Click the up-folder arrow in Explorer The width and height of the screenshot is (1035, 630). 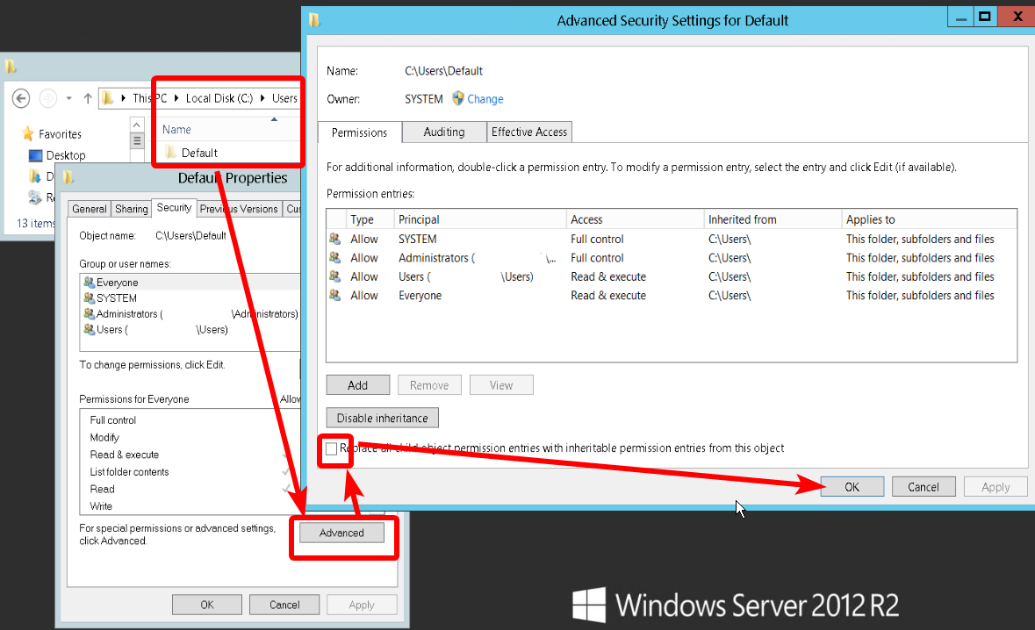[88, 98]
